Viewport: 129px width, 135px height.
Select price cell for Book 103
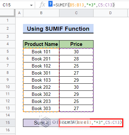[76, 80]
